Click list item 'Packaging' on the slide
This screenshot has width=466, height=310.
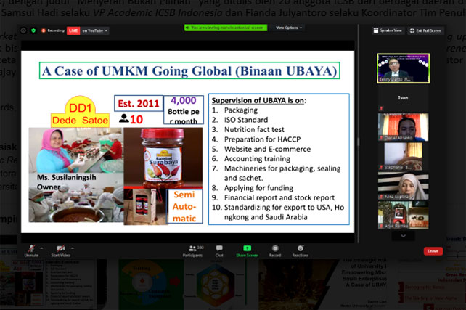click(241, 110)
